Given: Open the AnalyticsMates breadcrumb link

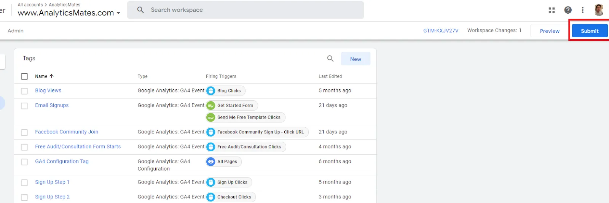Looking at the screenshot, I should pyautogui.click(x=64, y=5).
